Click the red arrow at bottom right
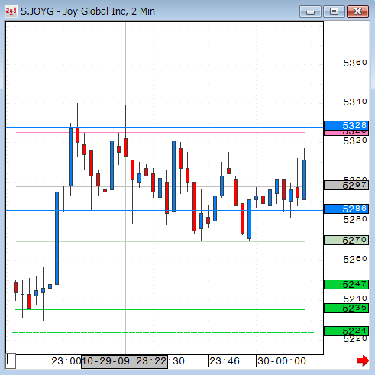The image size is (375, 375). pyautogui.click(x=363, y=360)
